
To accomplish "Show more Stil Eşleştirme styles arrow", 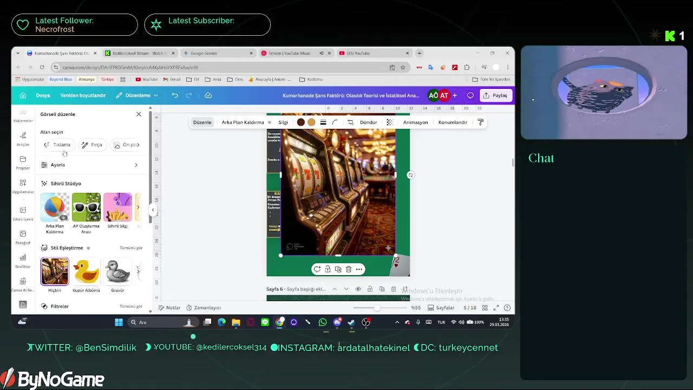I will click(138, 271).
